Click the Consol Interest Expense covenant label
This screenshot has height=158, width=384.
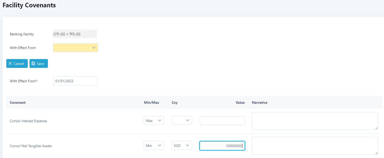pyautogui.click(x=28, y=121)
